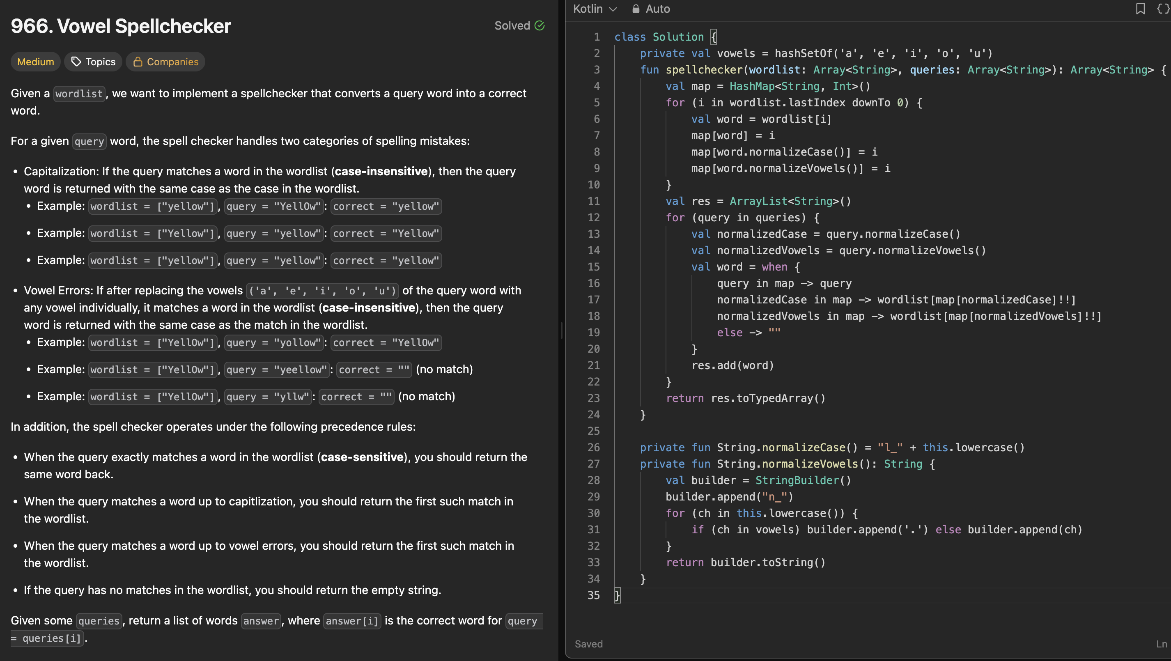
Task: Place cursor on return res.toTypedArray() line
Action: pos(746,398)
